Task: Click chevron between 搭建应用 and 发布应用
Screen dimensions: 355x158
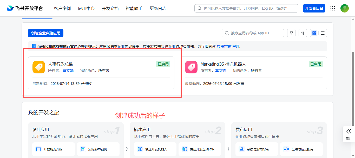Action: pos(228,149)
